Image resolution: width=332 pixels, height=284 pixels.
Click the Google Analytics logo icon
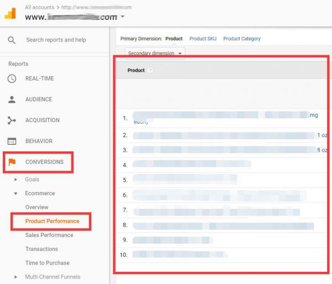pyautogui.click(x=11, y=13)
